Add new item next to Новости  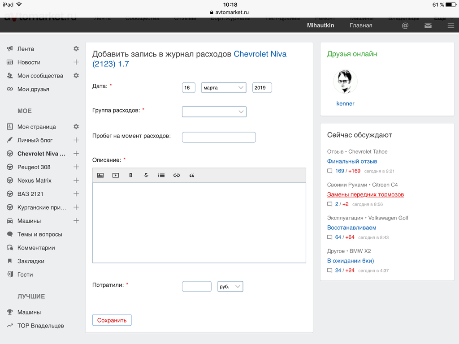coord(76,62)
